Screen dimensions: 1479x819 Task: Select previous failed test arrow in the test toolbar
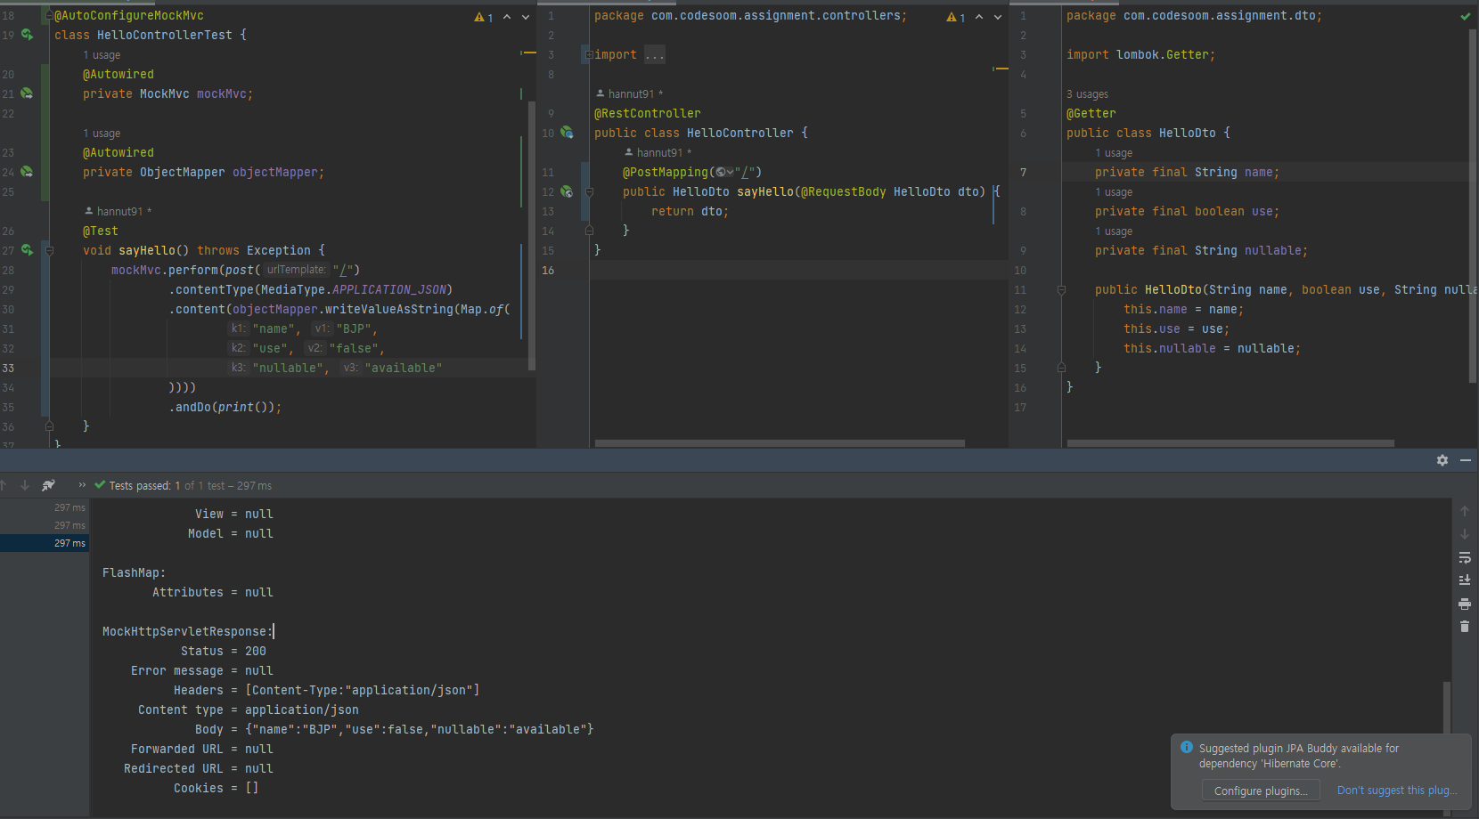pyautogui.click(x=4, y=485)
